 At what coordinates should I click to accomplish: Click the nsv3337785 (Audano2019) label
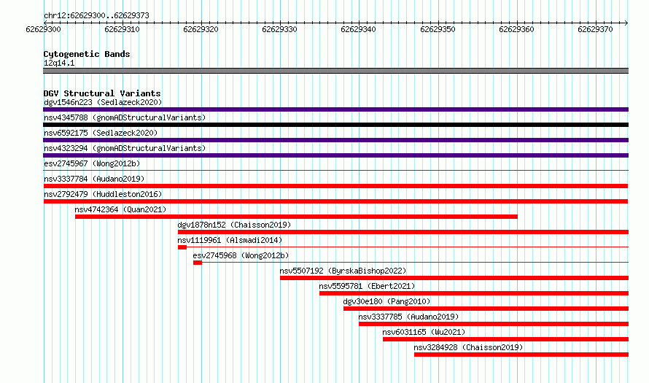(408, 317)
